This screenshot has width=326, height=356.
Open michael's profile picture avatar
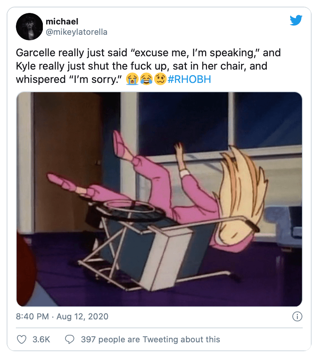(x=29, y=26)
